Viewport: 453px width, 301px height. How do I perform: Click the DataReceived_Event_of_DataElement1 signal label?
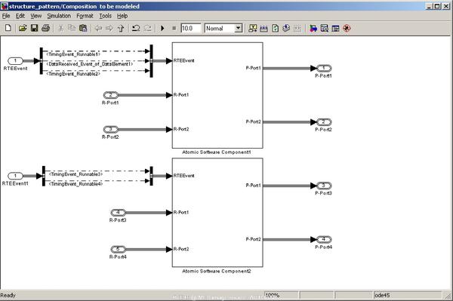coord(90,64)
